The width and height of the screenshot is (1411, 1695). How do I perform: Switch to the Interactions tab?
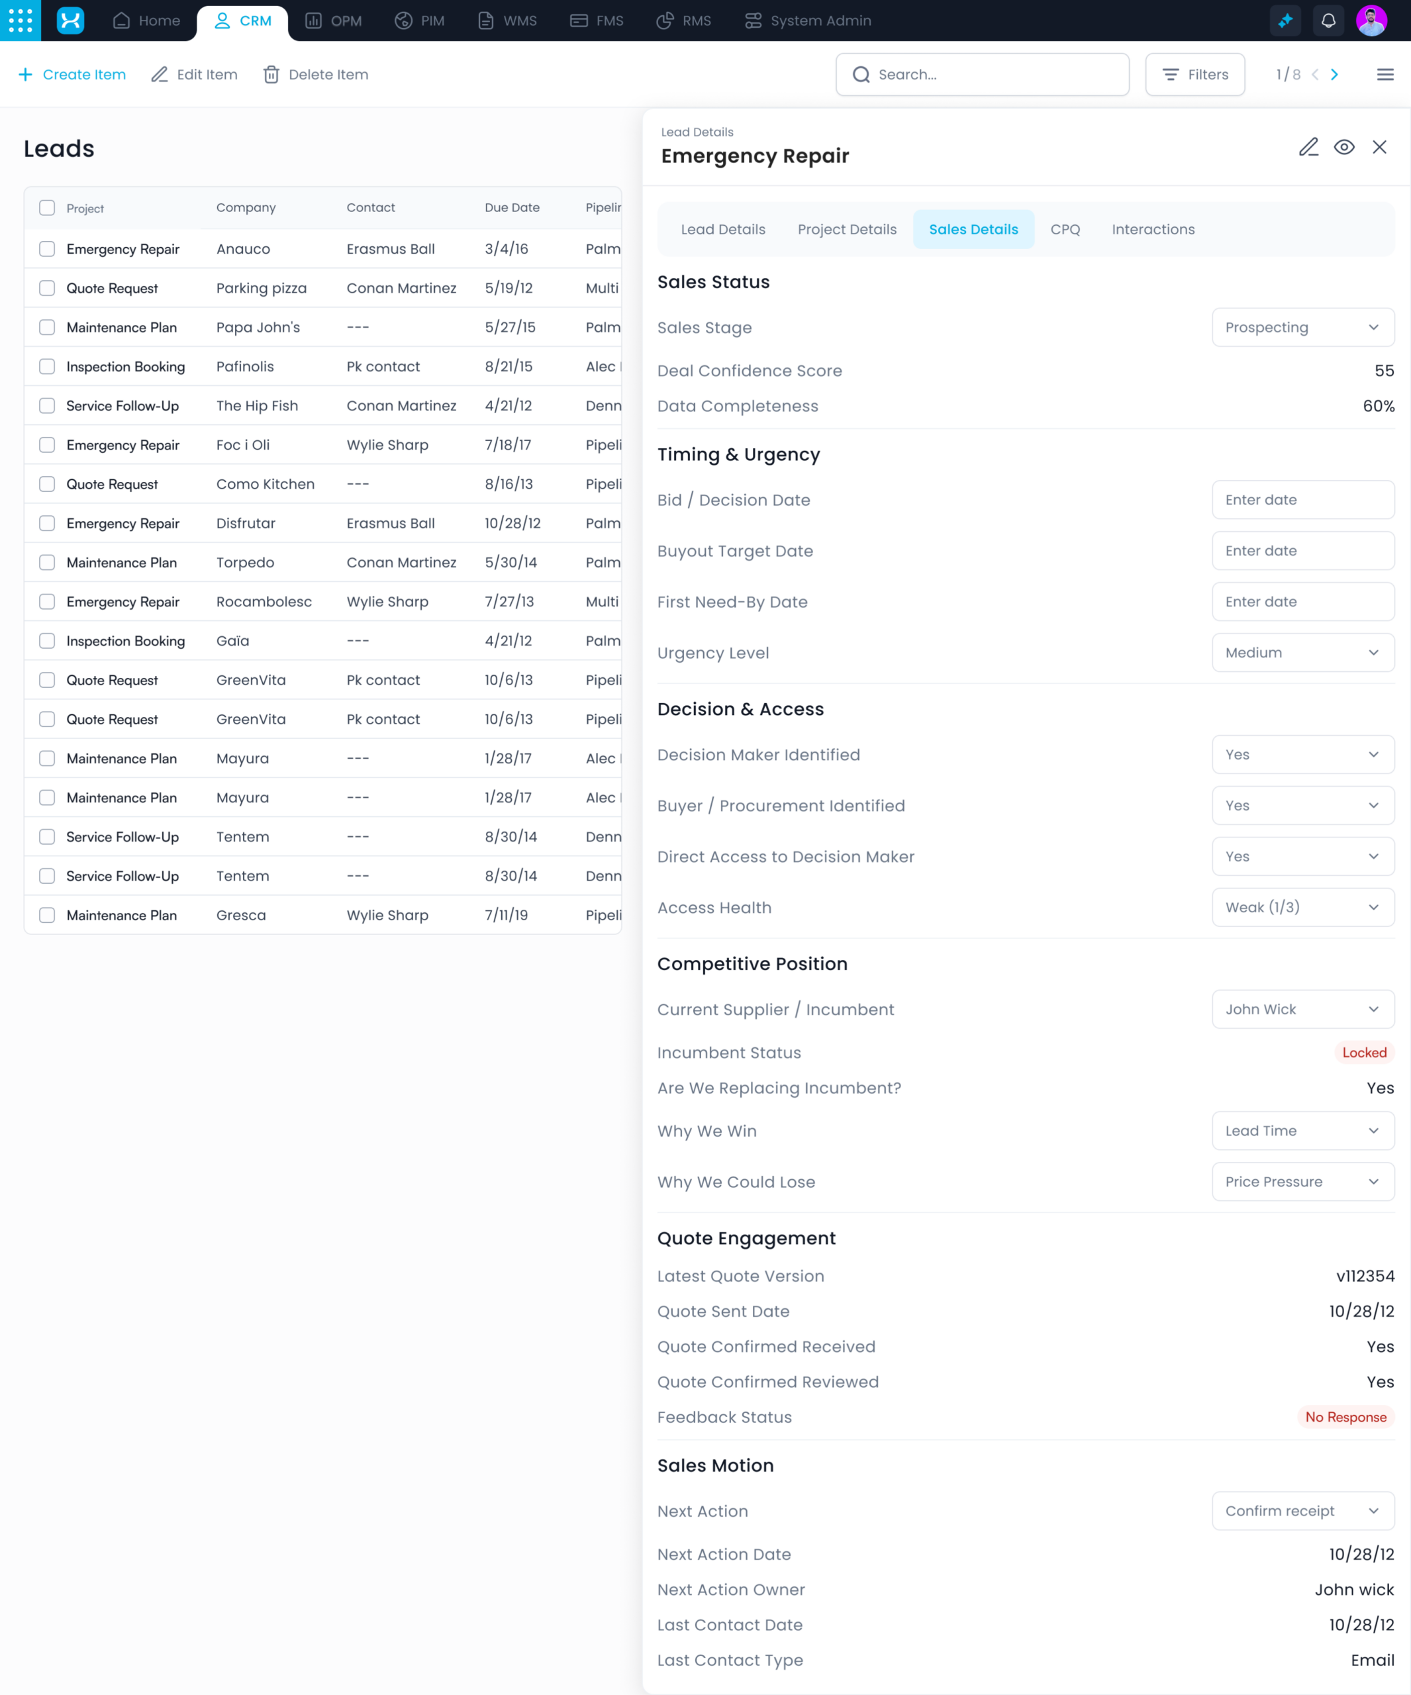pyautogui.click(x=1153, y=229)
